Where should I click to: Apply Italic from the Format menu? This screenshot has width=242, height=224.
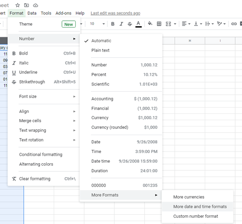click(44, 63)
